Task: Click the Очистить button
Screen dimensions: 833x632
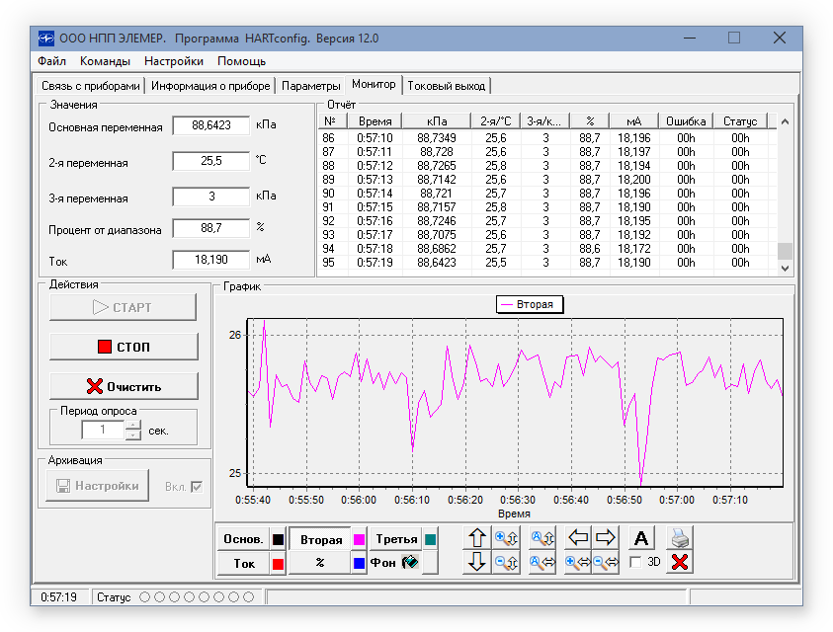Action: pyautogui.click(x=125, y=385)
